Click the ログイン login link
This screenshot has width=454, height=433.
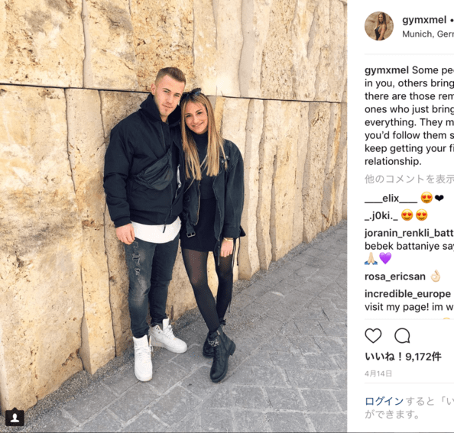point(384,401)
